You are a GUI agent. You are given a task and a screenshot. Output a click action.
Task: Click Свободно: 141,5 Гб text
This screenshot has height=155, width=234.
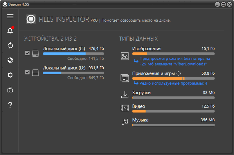(x=86, y=58)
